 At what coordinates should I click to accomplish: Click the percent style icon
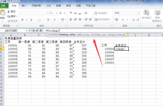coord(123,20)
